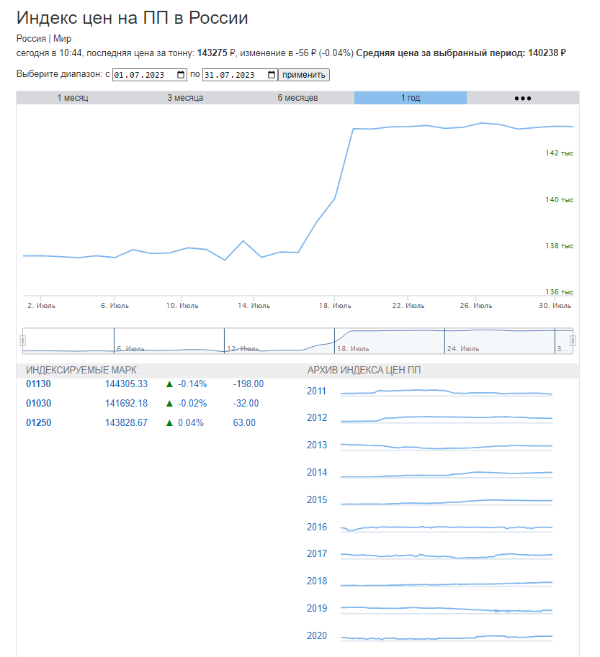Click change value 63.00
Image resolution: width=600 pixels, height=657 pixels.
(244, 423)
